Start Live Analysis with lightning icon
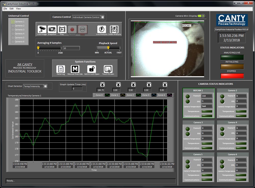 pyautogui.click(x=101, y=29)
